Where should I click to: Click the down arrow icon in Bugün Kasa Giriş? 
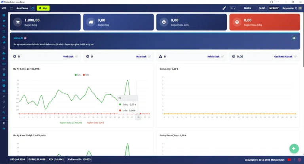pos(164,22)
